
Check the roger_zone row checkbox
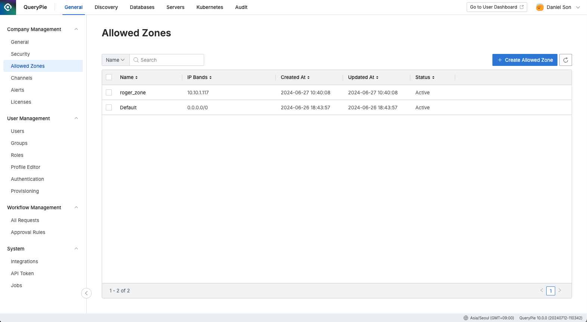tap(109, 92)
